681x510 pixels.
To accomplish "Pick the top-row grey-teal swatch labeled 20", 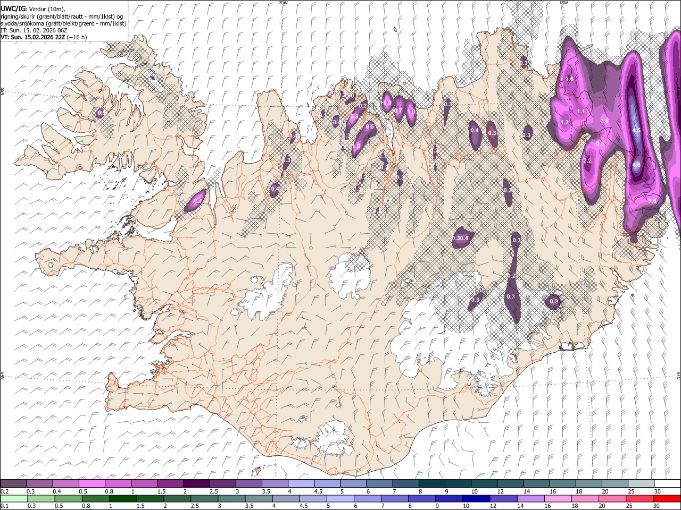I will [615, 483].
